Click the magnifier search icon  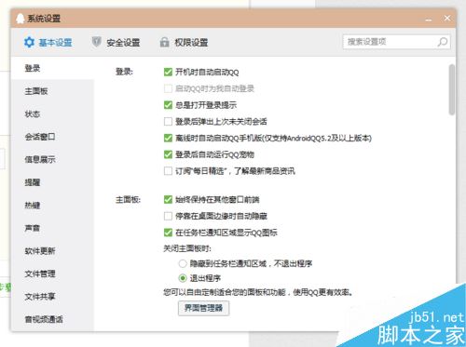point(443,42)
